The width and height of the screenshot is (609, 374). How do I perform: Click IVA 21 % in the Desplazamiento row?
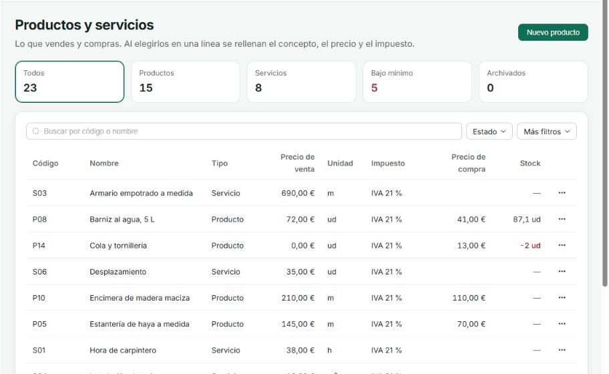coord(386,271)
